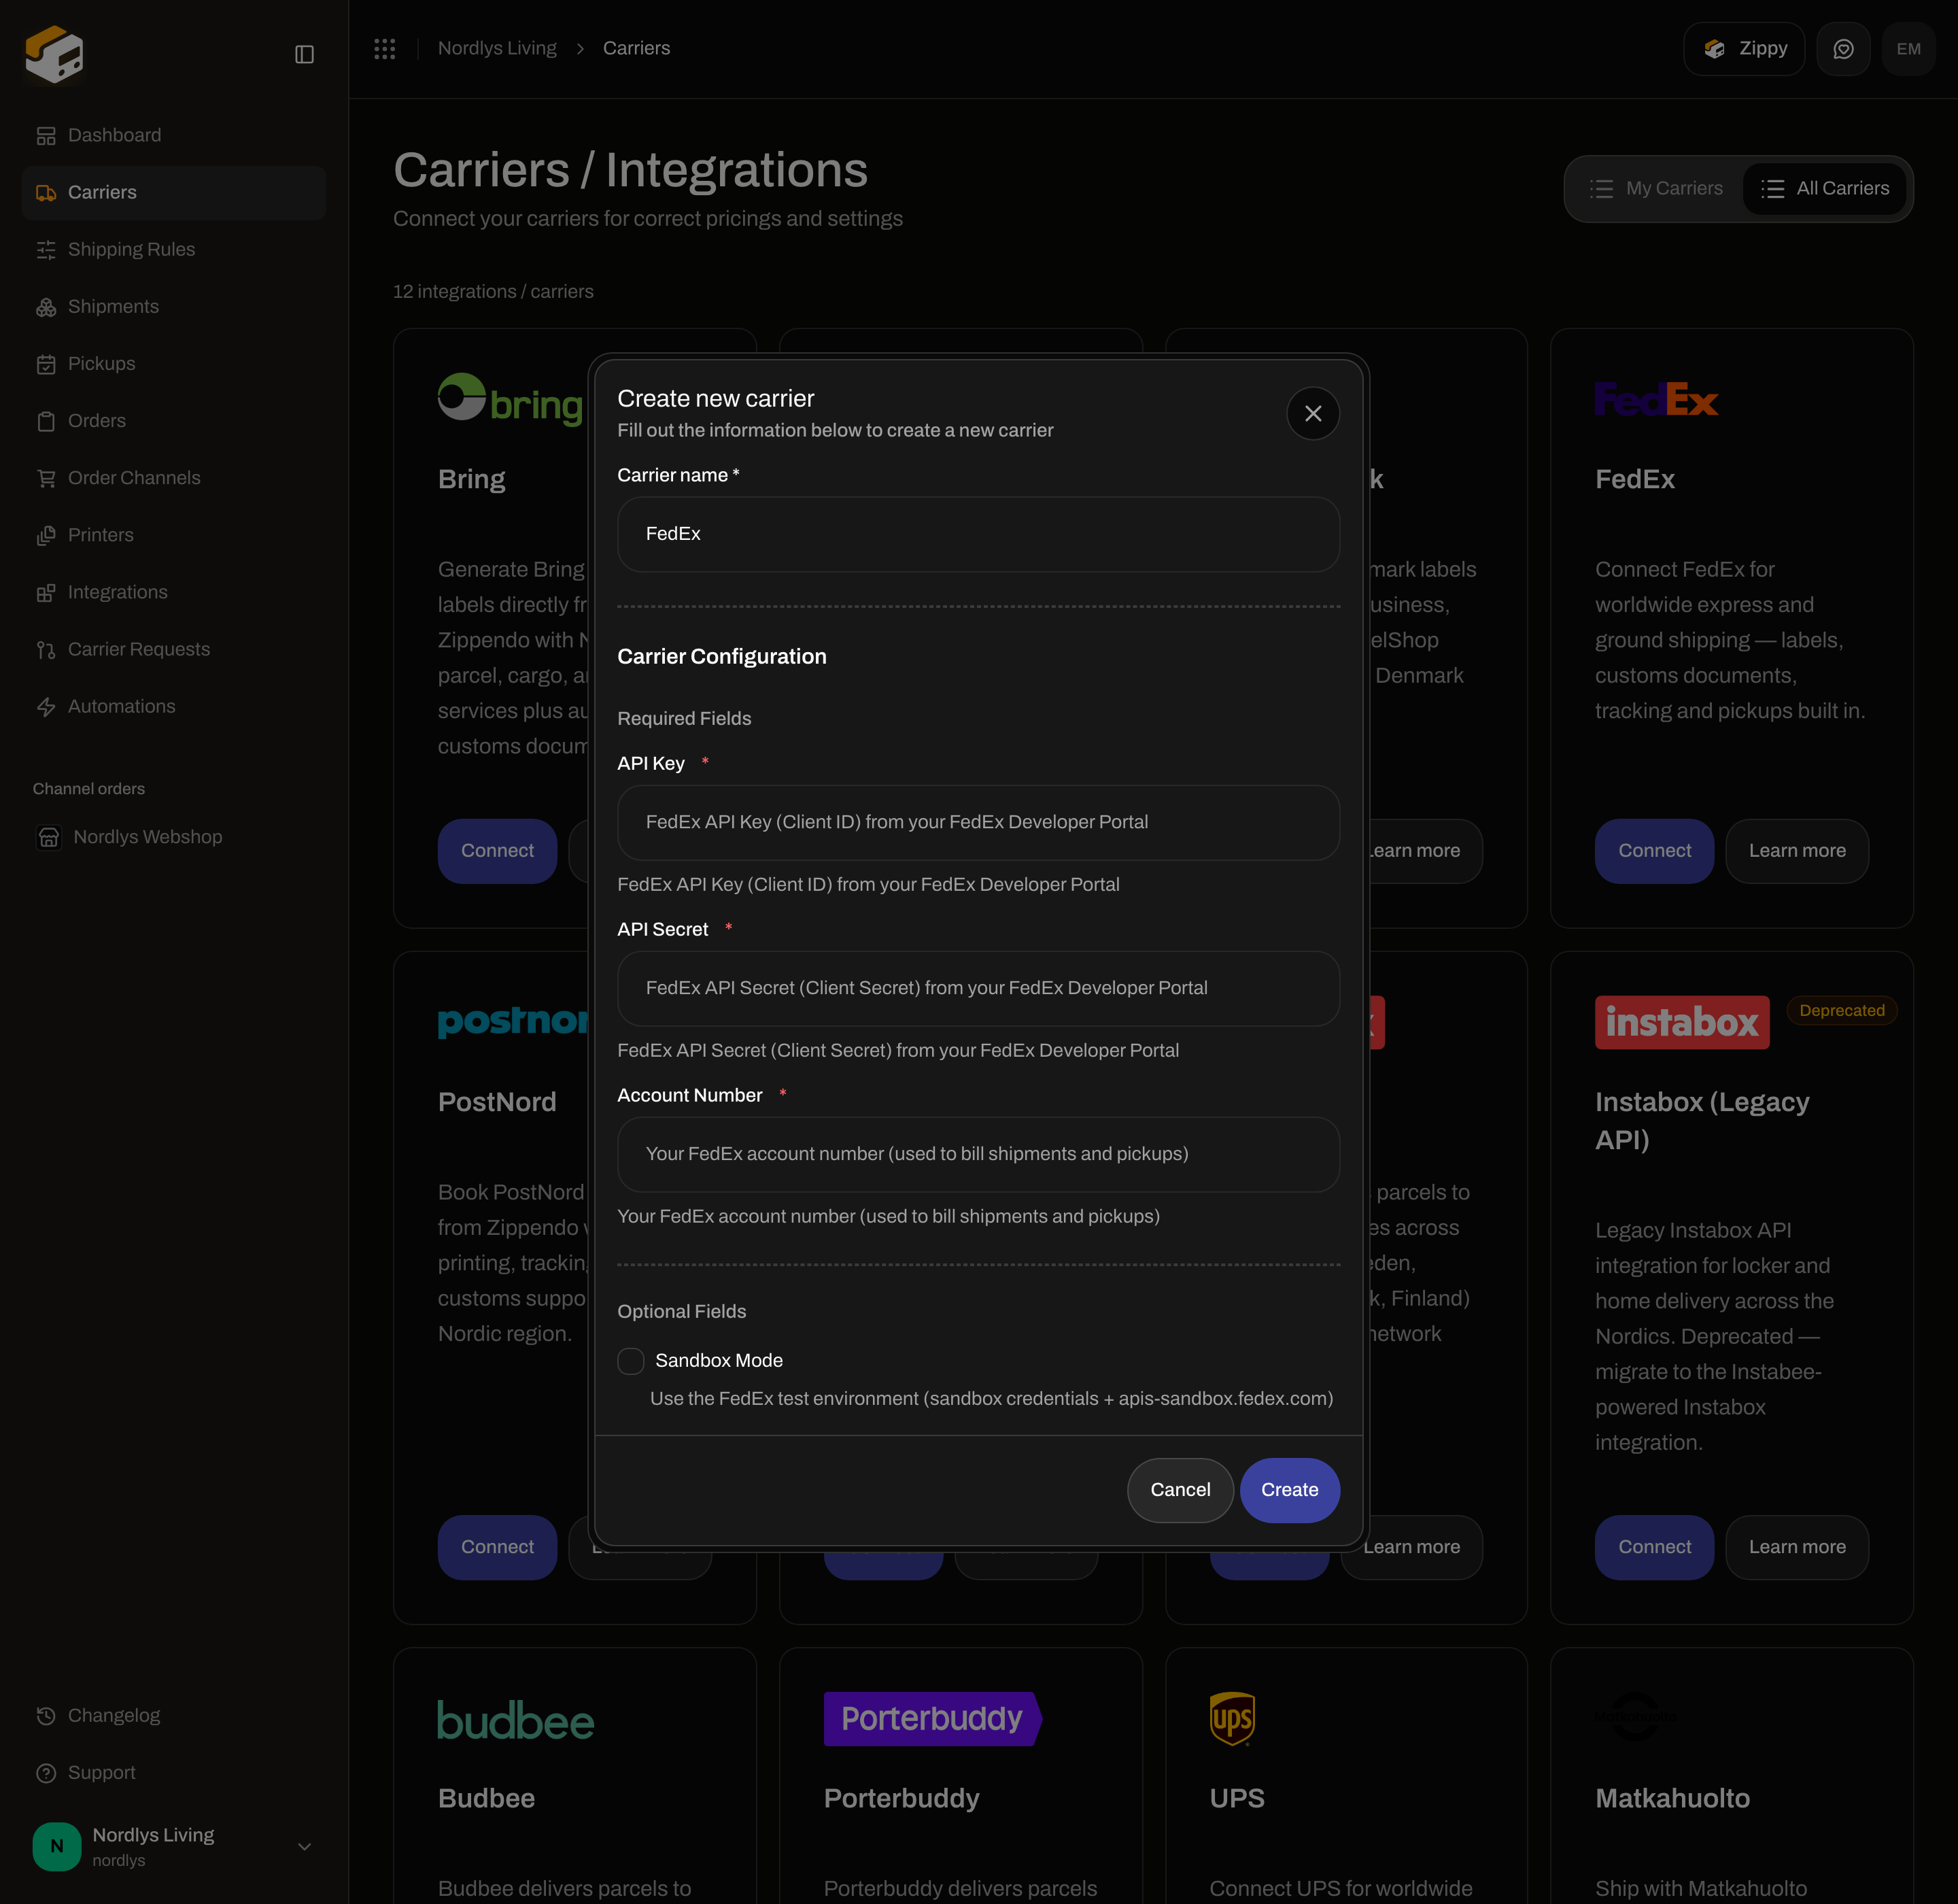
Task: Open the EM user avatar
Action: click(x=1908, y=49)
